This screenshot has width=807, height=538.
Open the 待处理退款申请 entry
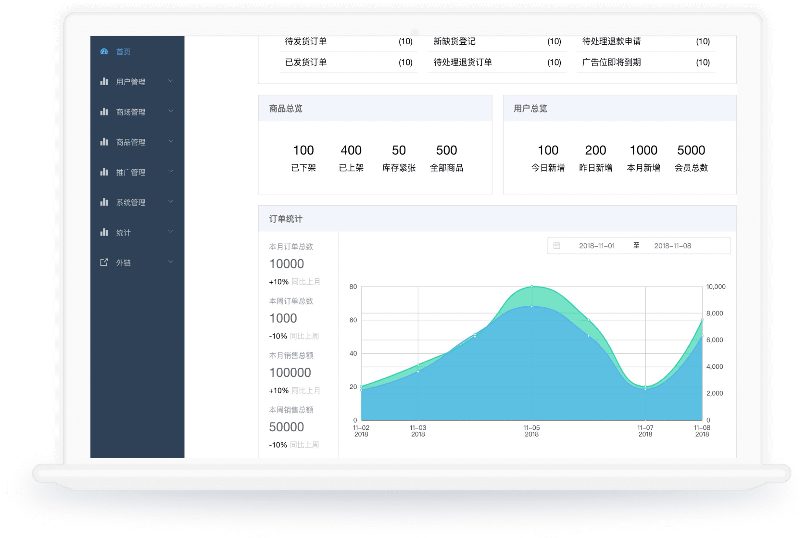(x=611, y=41)
